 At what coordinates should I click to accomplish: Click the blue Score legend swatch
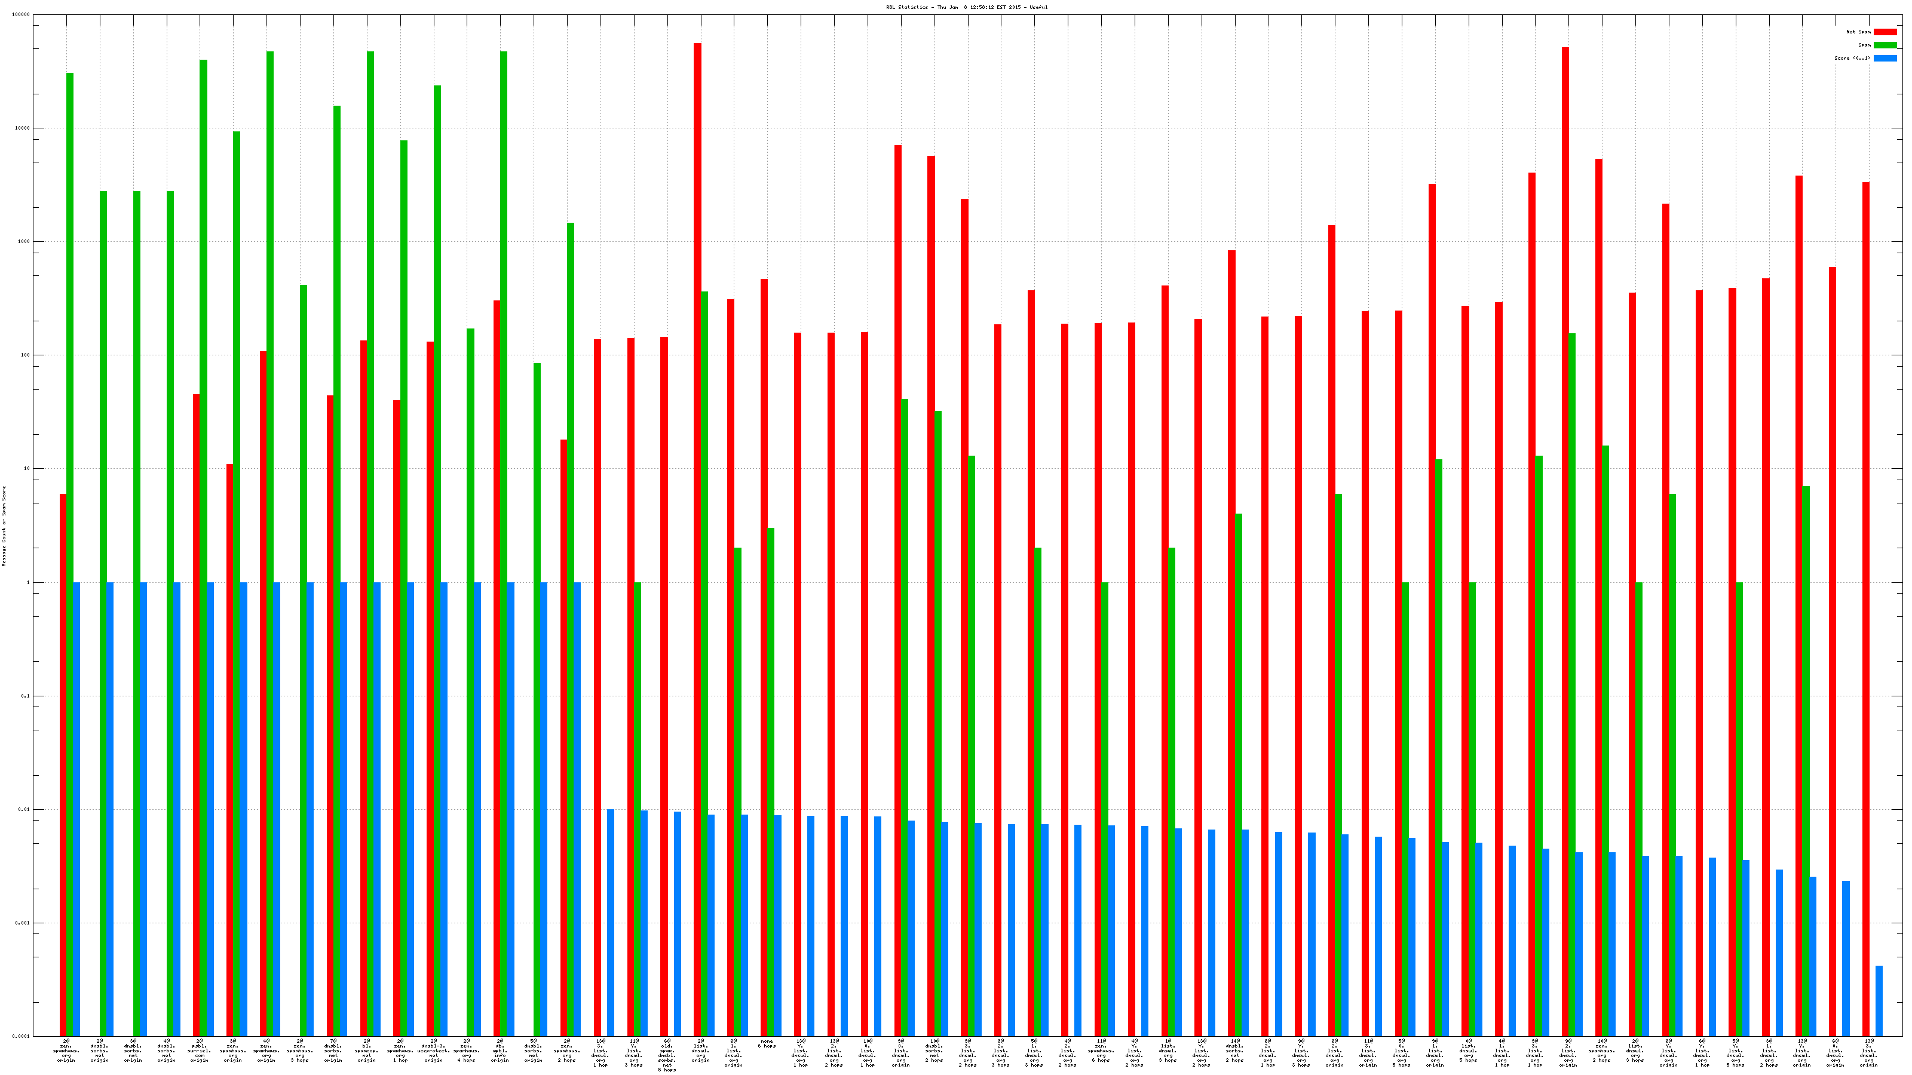coord(1885,58)
